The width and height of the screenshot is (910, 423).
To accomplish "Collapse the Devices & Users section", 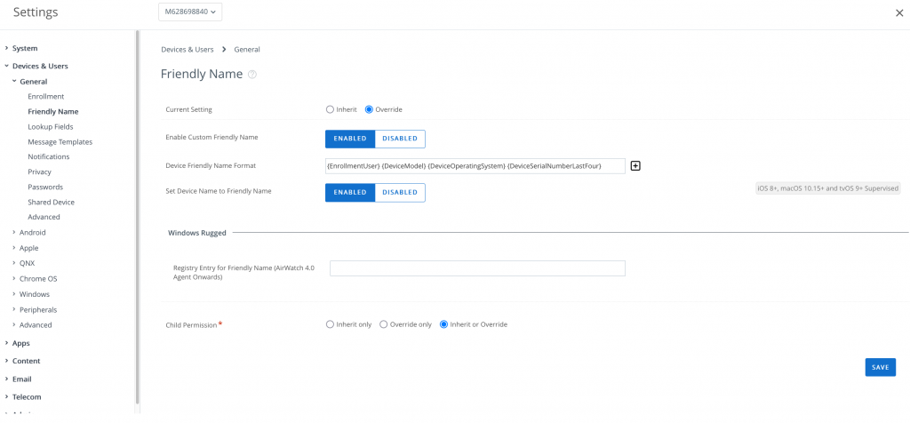I will 39,66.
